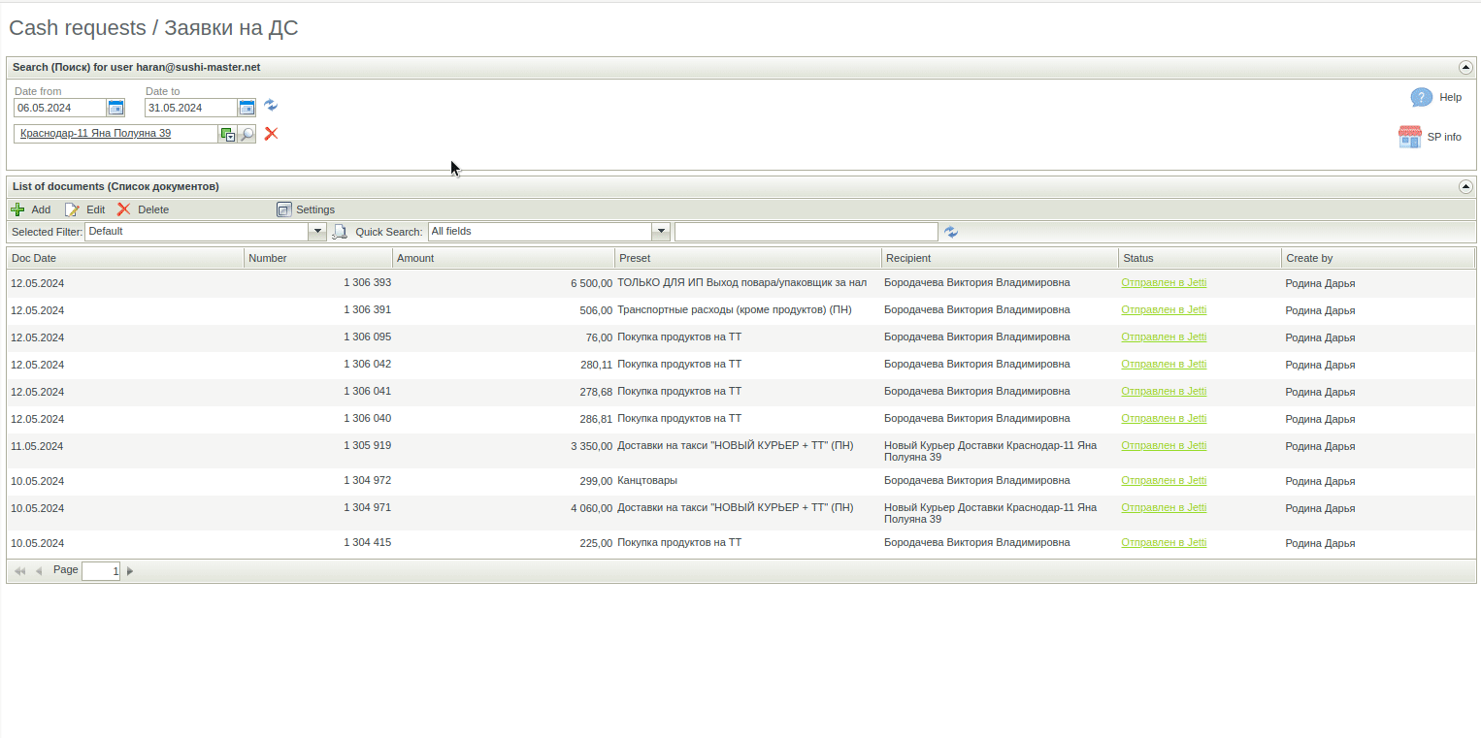Go to the next page
The image size is (1481, 738).
[x=130, y=571]
